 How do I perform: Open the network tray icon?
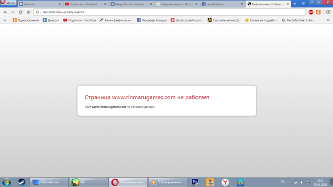click(x=307, y=182)
